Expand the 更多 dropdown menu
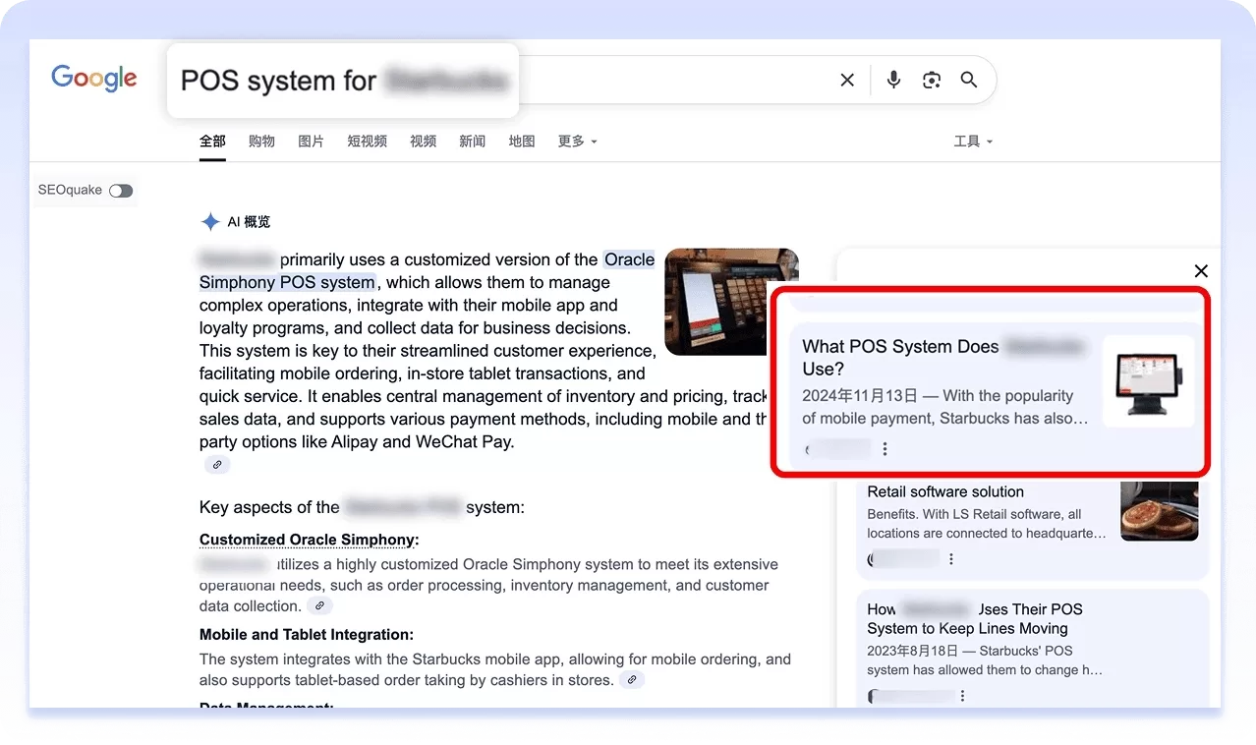This screenshot has height=745, width=1256. pos(577,142)
